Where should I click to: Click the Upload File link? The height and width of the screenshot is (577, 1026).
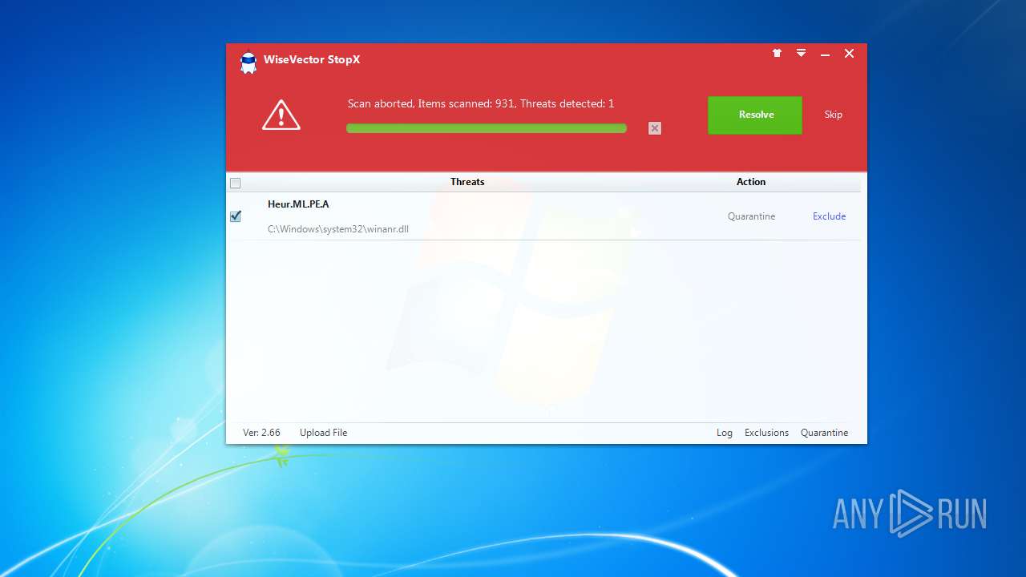323,433
